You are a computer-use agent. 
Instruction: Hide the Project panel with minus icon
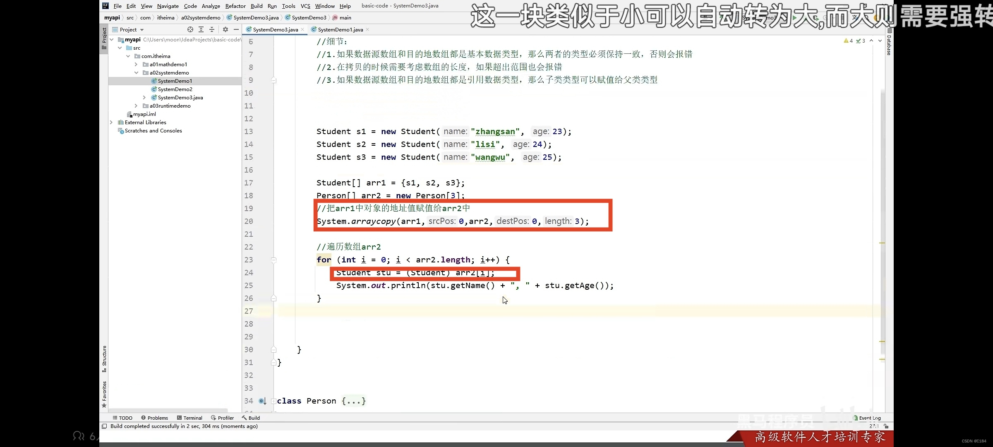tap(236, 29)
